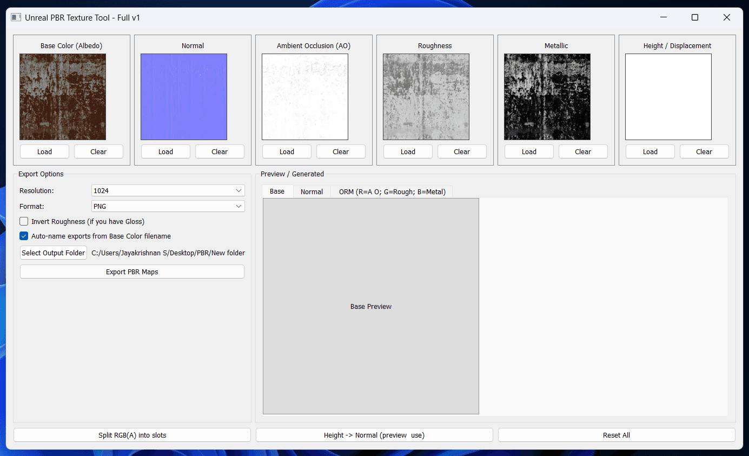This screenshot has height=456, width=749.
Task: Clear the Roughness slot
Action: point(462,151)
